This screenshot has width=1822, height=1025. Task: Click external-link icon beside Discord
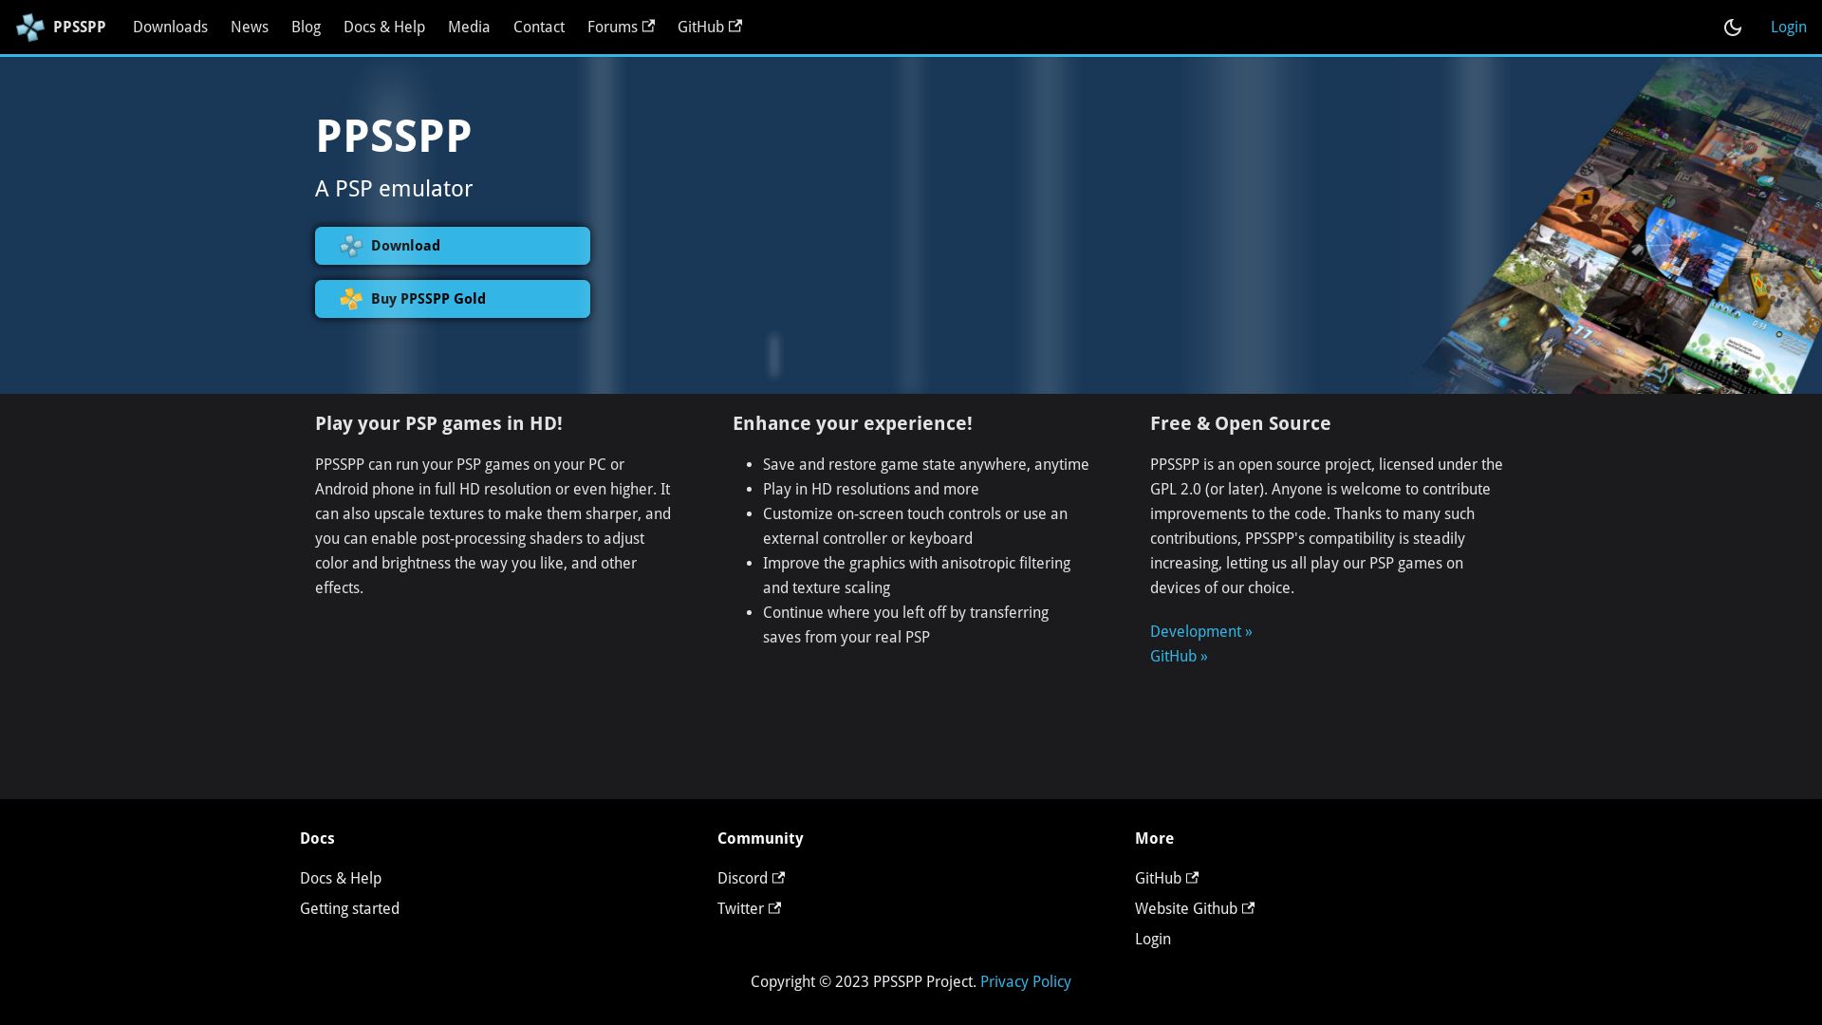[778, 878]
